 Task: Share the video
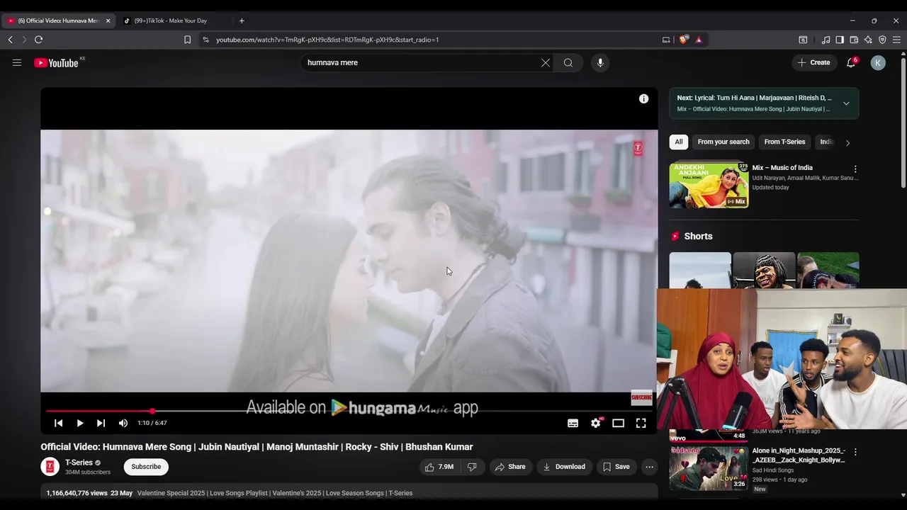[510, 467]
